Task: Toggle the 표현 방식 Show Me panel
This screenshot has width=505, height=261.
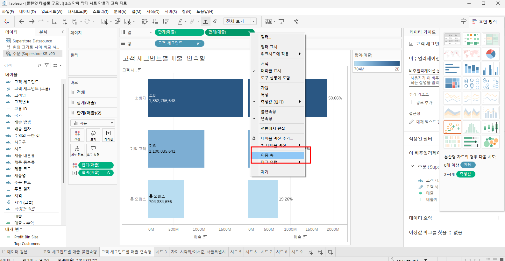Action: [485, 21]
